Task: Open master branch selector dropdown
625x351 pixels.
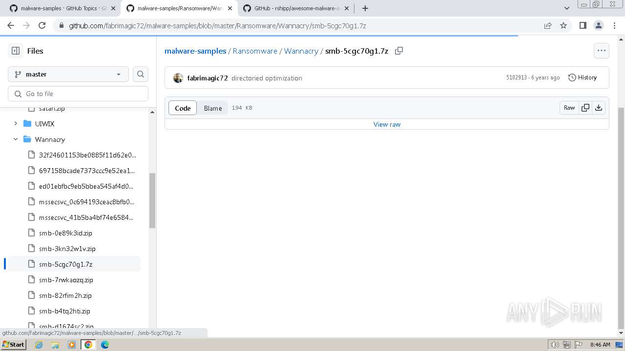Action: point(68,74)
